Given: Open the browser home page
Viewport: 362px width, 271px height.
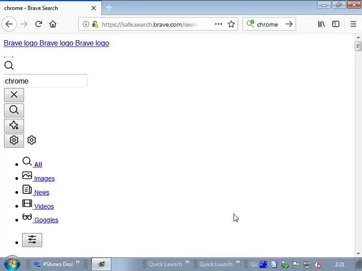Looking at the screenshot, I should pos(53,24).
